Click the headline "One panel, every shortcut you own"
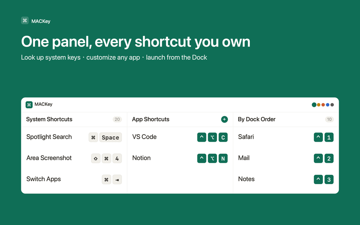 tap(136, 42)
